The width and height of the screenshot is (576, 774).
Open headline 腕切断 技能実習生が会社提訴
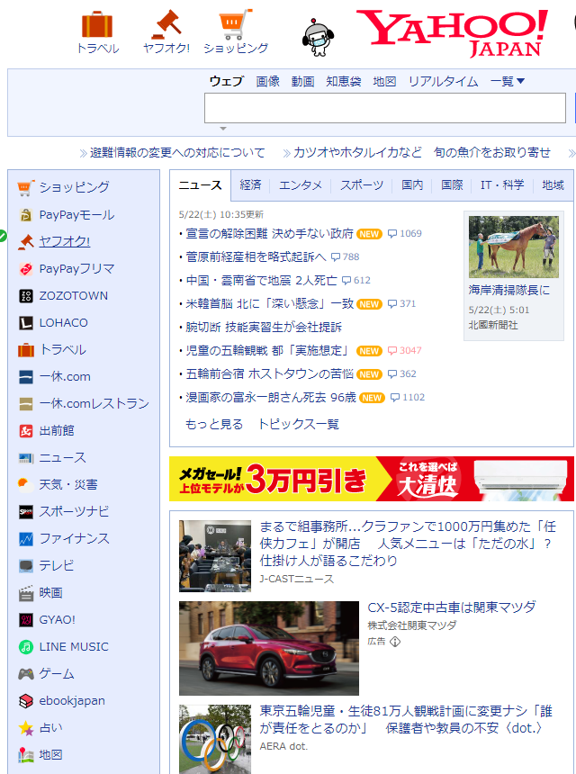[264, 328]
